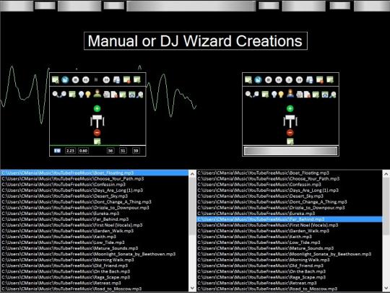
Task: Click rewind button on the left deck
Action: coord(86,80)
